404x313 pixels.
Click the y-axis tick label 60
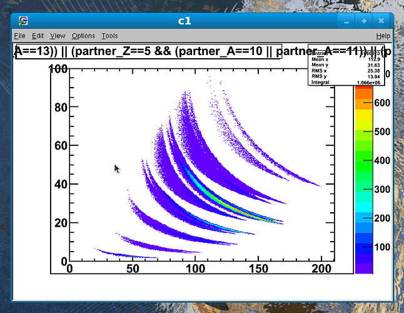tap(59, 145)
